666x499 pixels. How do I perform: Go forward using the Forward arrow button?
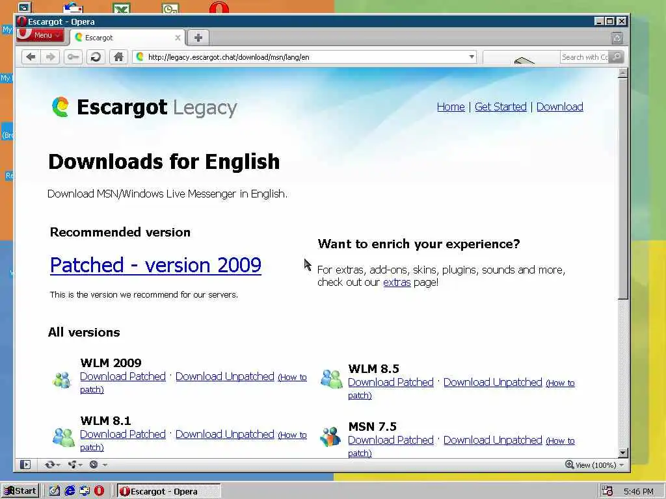[50, 57]
